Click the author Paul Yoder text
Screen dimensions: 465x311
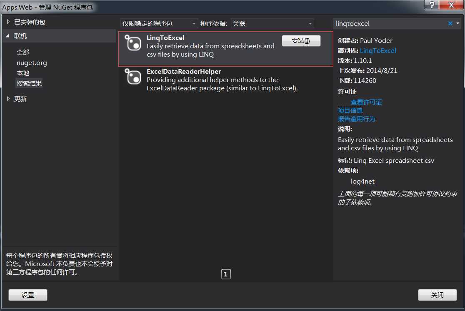pos(376,40)
